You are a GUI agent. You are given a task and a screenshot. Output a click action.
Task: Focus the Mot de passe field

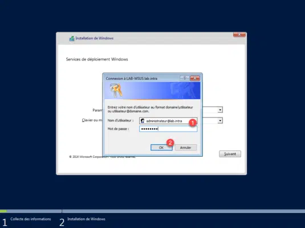click(168, 129)
